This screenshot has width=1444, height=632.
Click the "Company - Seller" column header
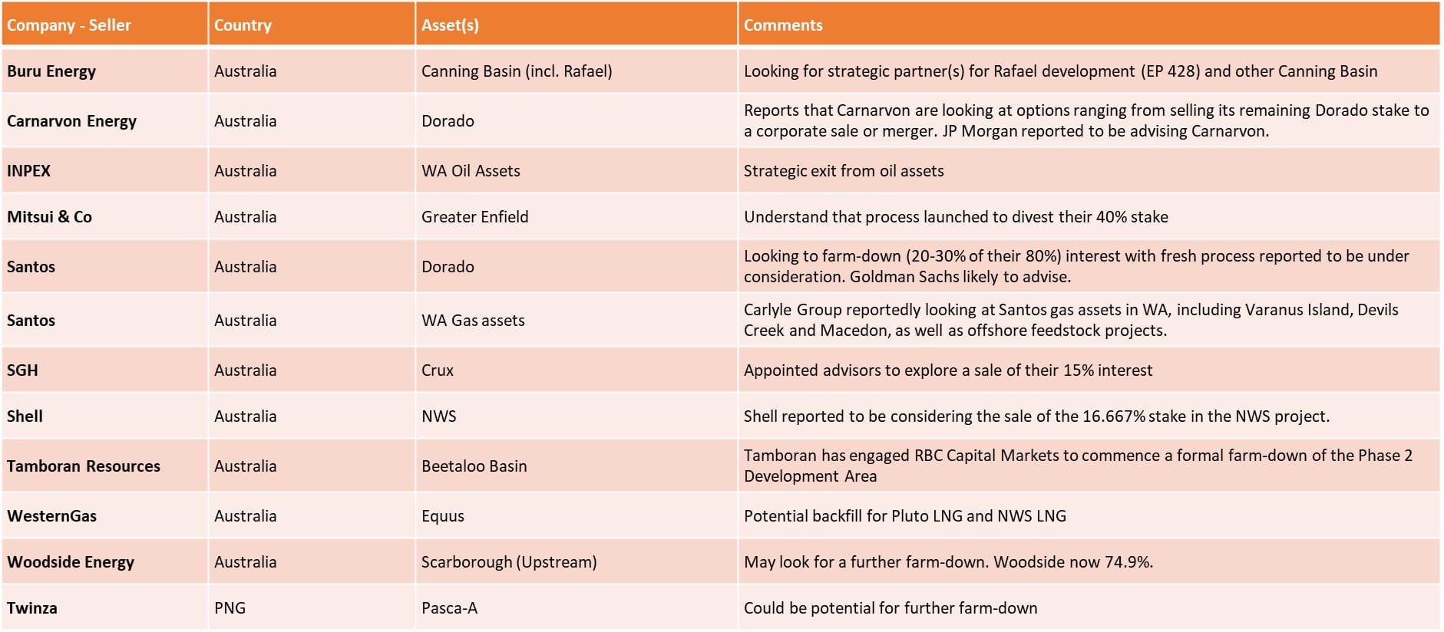point(69,25)
